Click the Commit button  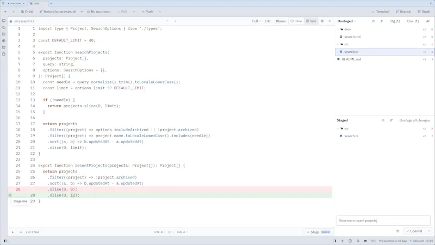click(x=414, y=231)
